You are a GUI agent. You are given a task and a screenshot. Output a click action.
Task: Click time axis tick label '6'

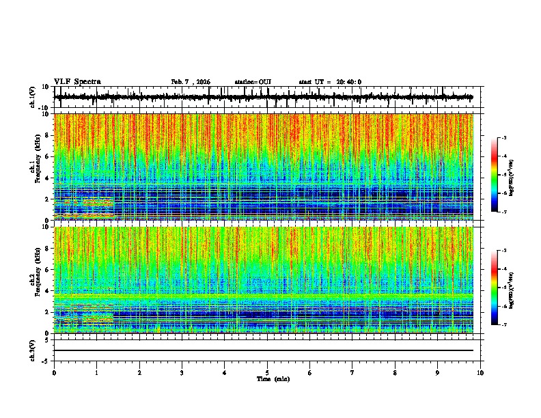click(x=310, y=373)
